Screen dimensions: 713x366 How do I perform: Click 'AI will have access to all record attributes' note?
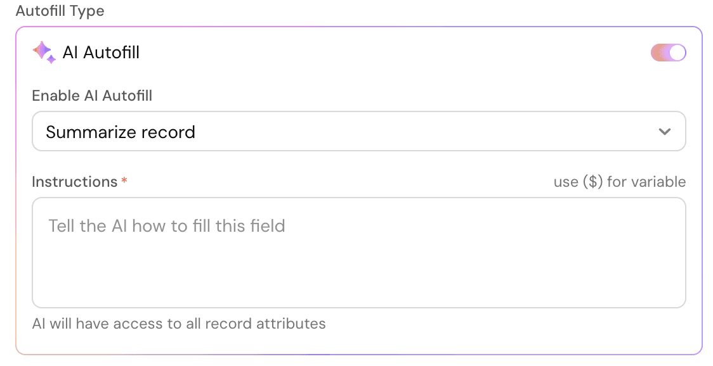click(179, 324)
